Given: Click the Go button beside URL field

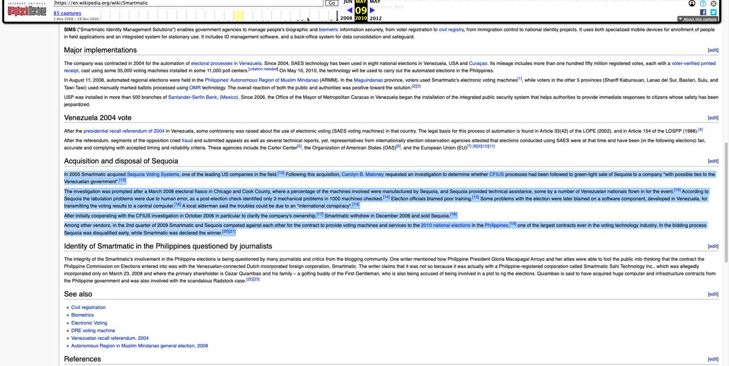Looking at the screenshot, I should [332, 2].
